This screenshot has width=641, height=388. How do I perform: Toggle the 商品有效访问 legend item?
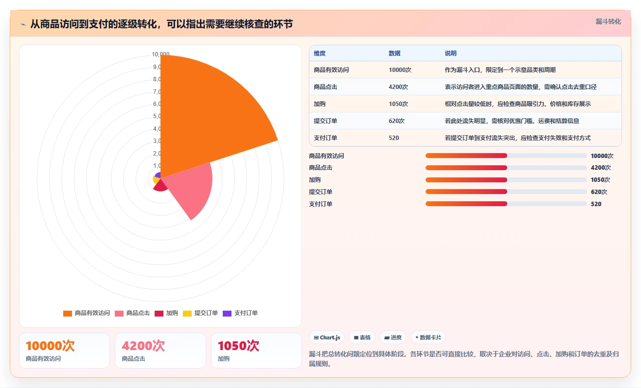point(87,313)
